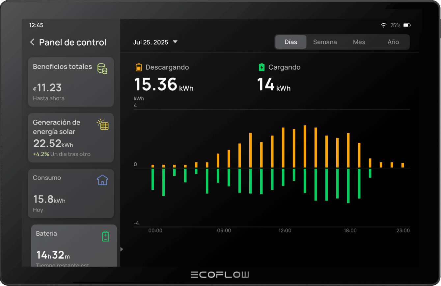Tap the Wi-Fi status icon
The width and height of the screenshot is (441, 286).
tap(383, 25)
